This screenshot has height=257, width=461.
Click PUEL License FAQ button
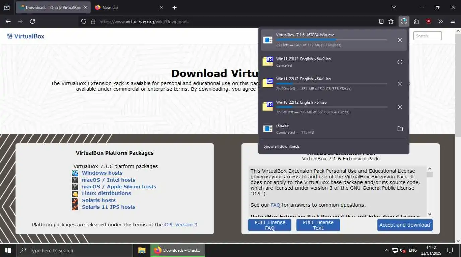tap(270, 225)
